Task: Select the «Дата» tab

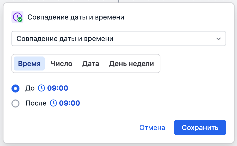Action: (x=91, y=63)
